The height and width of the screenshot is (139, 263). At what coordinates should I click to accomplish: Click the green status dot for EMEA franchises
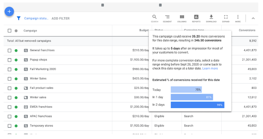tap(16, 107)
